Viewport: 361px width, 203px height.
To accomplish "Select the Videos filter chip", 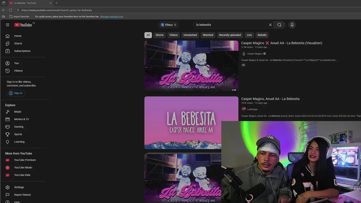I will point(173,35).
